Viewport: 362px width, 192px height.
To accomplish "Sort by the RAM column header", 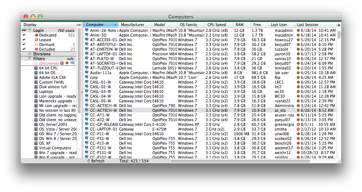I will click(x=241, y=25).
